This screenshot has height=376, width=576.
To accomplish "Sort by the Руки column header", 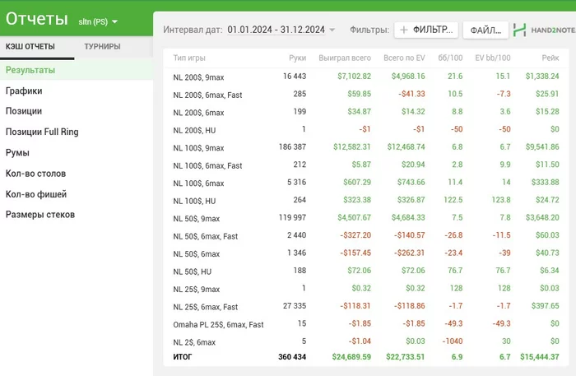I will pyautogui.click(x=297, y=58).
